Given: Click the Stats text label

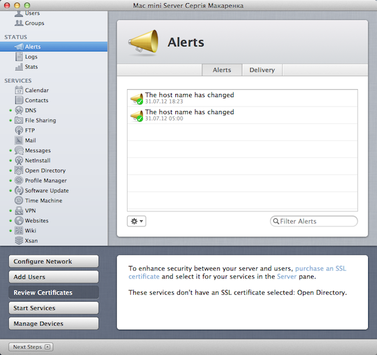Looking at the screenshot, I should click(x=31, y=66).
